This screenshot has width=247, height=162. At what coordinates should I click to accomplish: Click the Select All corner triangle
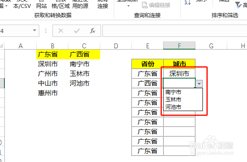point(2,46)
